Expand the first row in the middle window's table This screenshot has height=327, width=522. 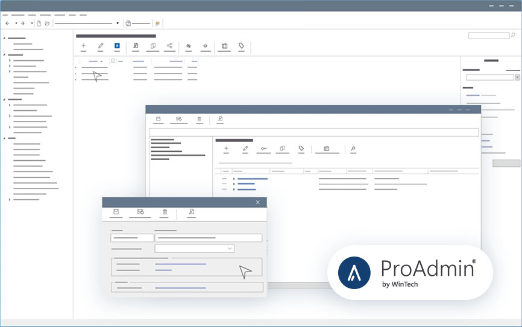[234, 179]
